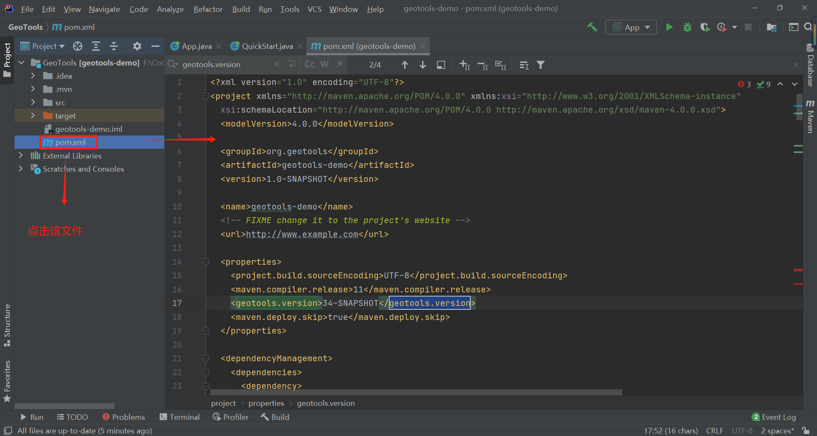Open the App run configuration dropdown
Viewport: 817px width, 436px height.
pyautogui.click(x=631, y=27)
